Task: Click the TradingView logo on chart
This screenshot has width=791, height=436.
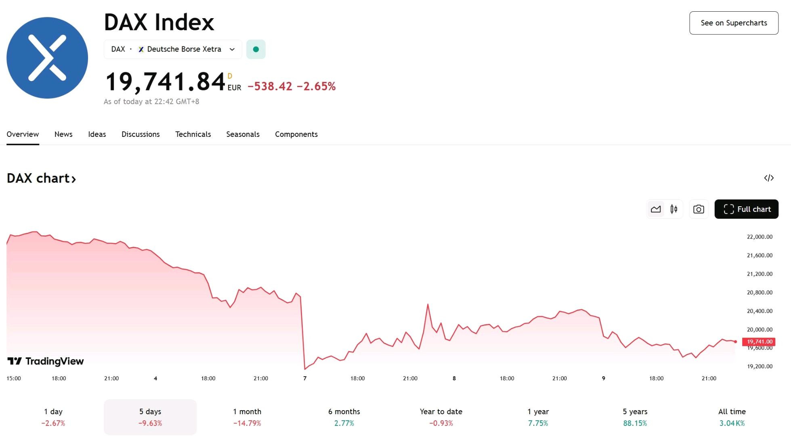Action: 46,361
